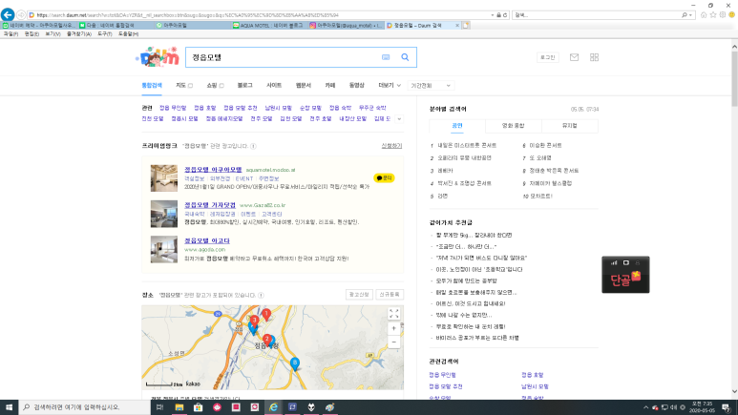The height and width of the screenshot is (415, 738).
Task: Click the 단골 floating widget
Action: pyautogui.click(x=625, y=275)
